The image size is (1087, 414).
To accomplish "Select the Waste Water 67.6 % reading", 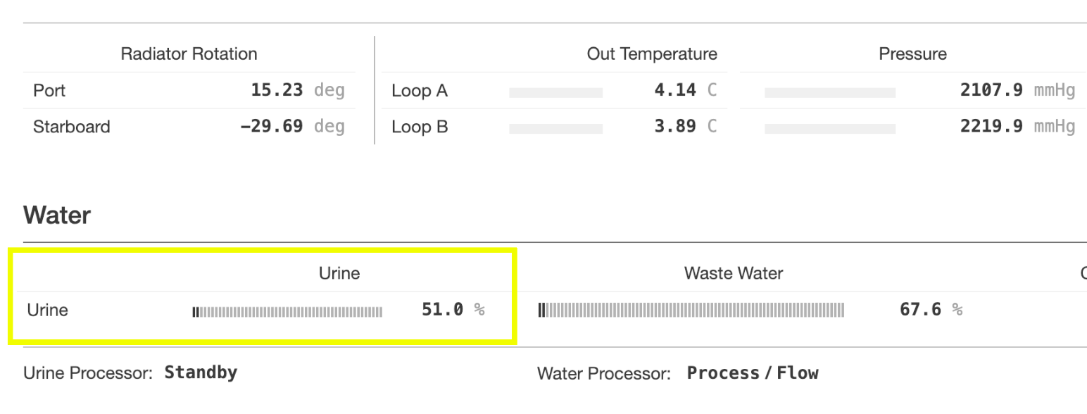I will 931,310.
